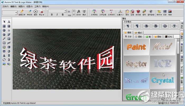185x106 pixels.
Task: Apply the Crystal text template
Action: tap(163, 80)
